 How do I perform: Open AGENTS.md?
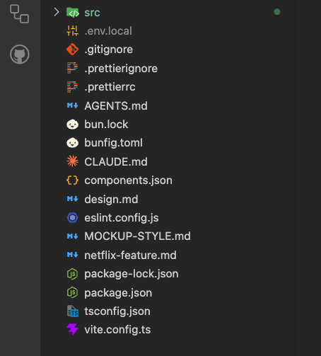tap(116, 105)
